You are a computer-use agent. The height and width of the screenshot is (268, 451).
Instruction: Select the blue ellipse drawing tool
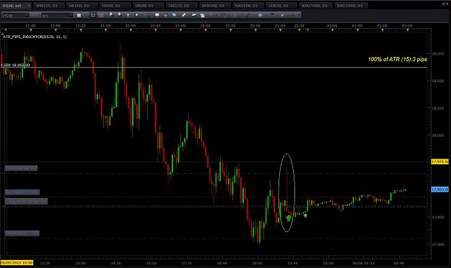pyautogui.click(x=260, y=15)
